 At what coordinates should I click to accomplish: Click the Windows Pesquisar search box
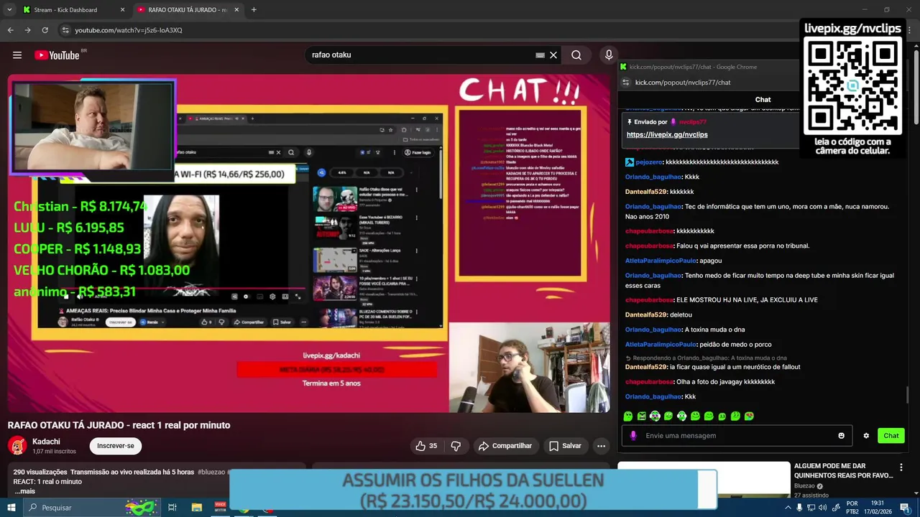93,508
